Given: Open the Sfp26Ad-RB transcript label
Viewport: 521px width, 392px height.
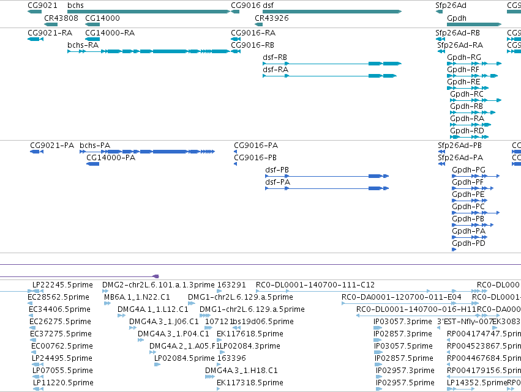Looking at the screenshot, I should [457, 33].
